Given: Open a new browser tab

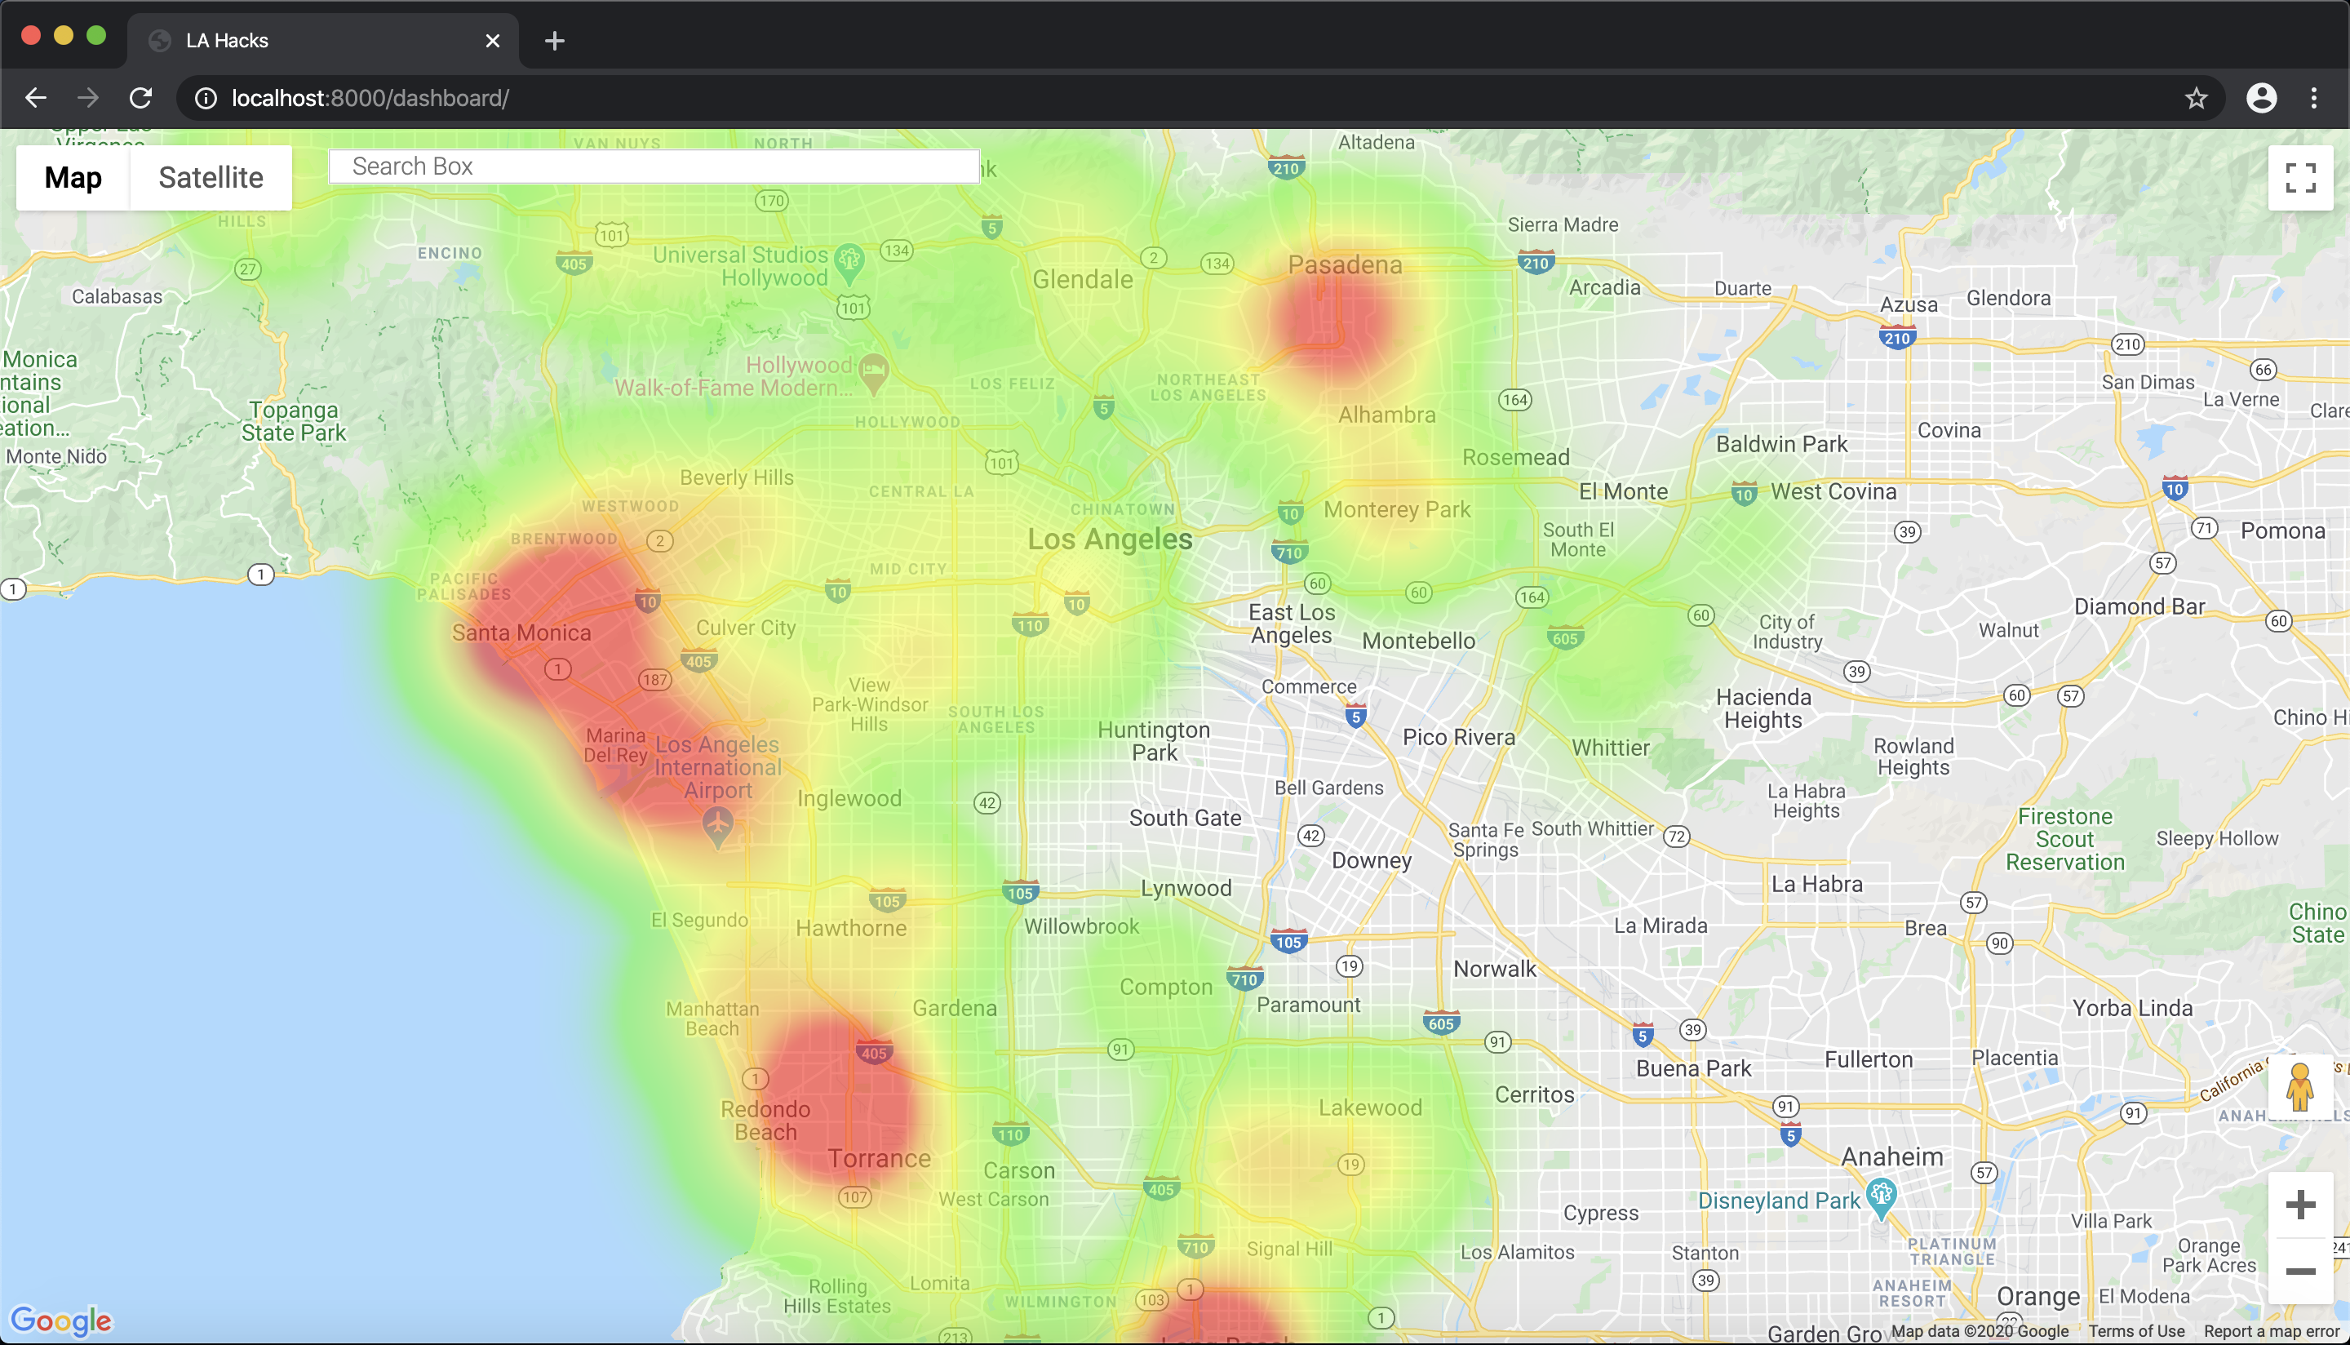Looking at the screenshot, I should 554,41.
